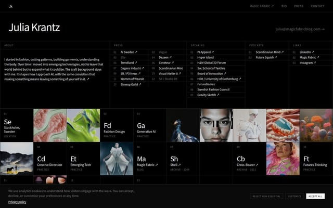Open Magic Fabric nav link
The width and height of the screenshot is (333, 208).
click(261, 6)
